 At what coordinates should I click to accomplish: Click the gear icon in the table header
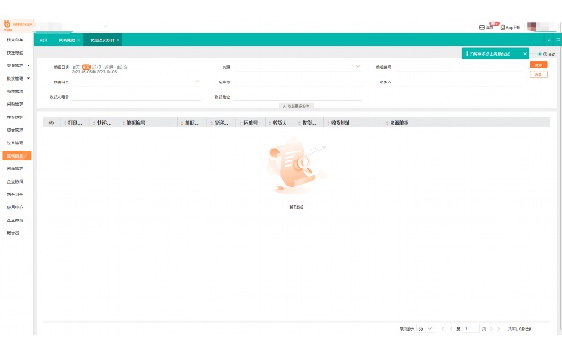51,123
